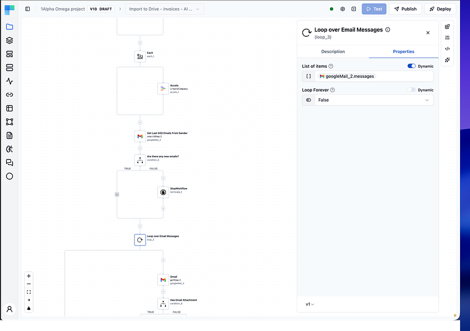470x331 pixels.
Task: Lock the canvas with padlock control
Action: [29, 308]
